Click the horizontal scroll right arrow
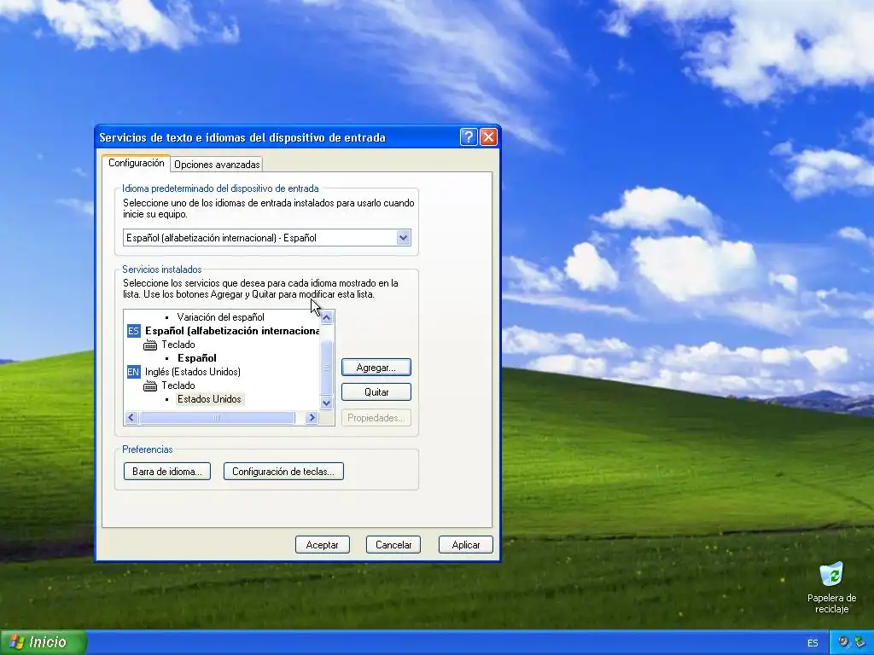 (x=312, y=417)
